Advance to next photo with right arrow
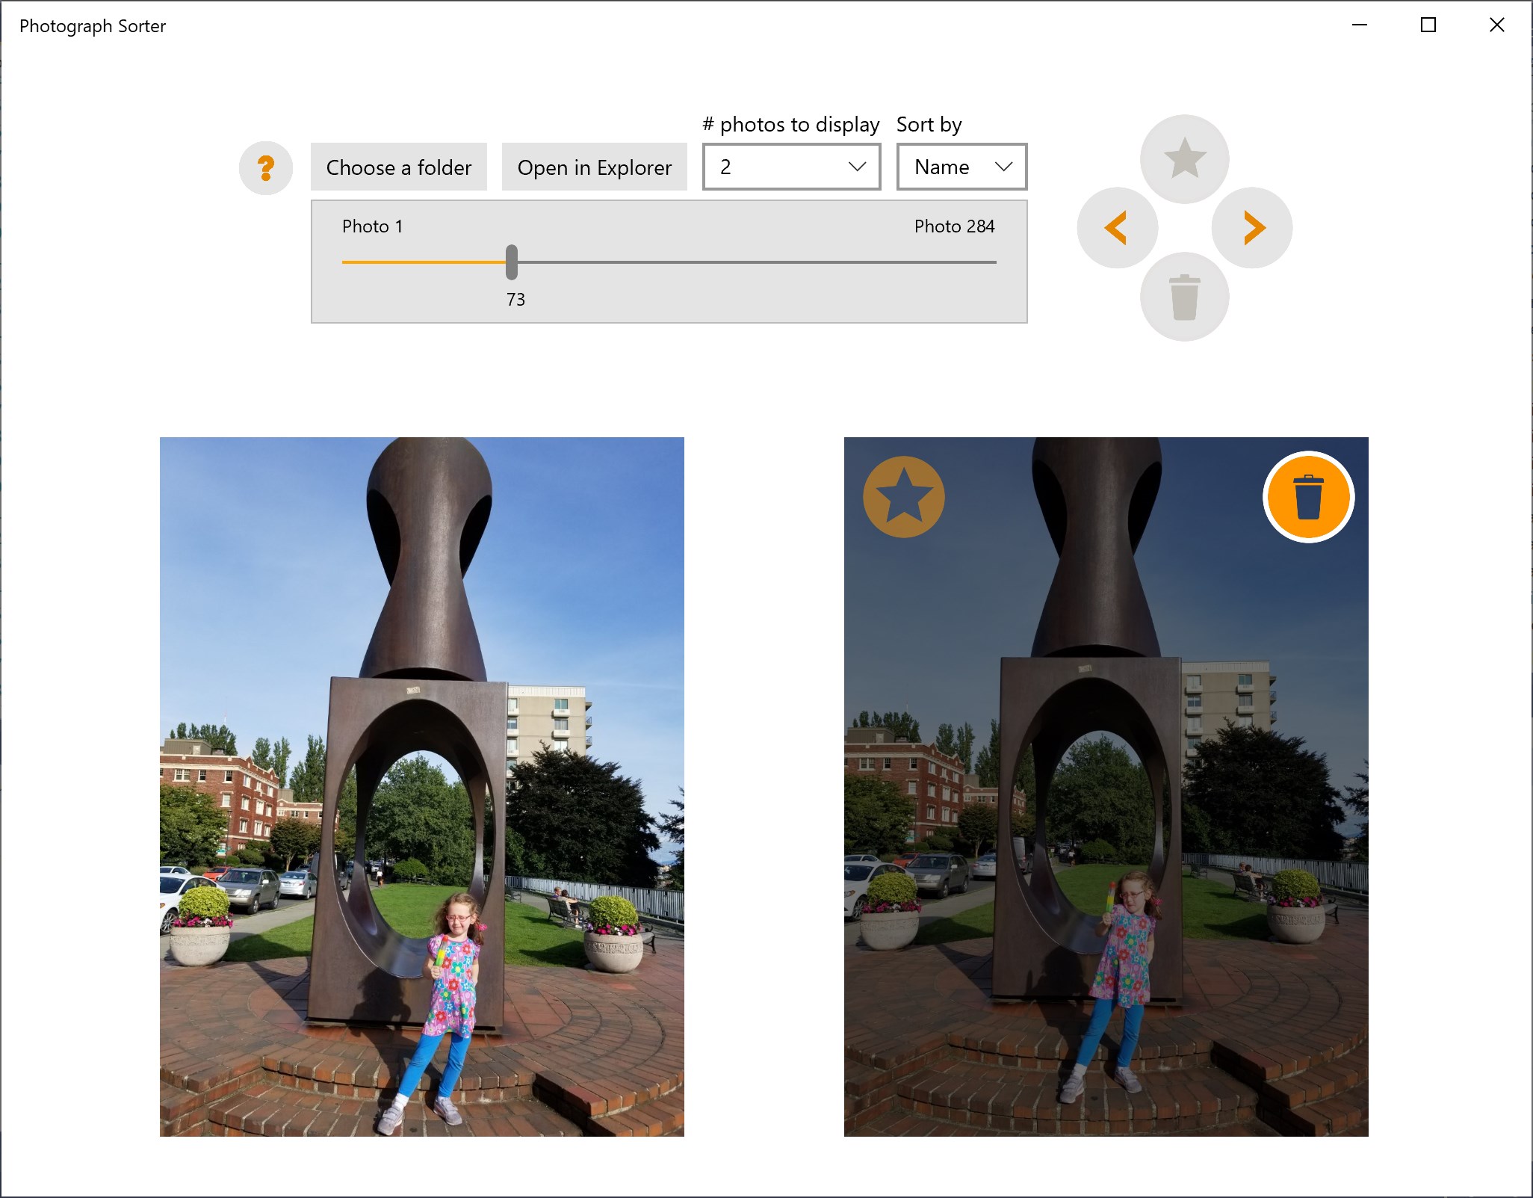The image size is (1533, 1198). tap(1252, 228)
